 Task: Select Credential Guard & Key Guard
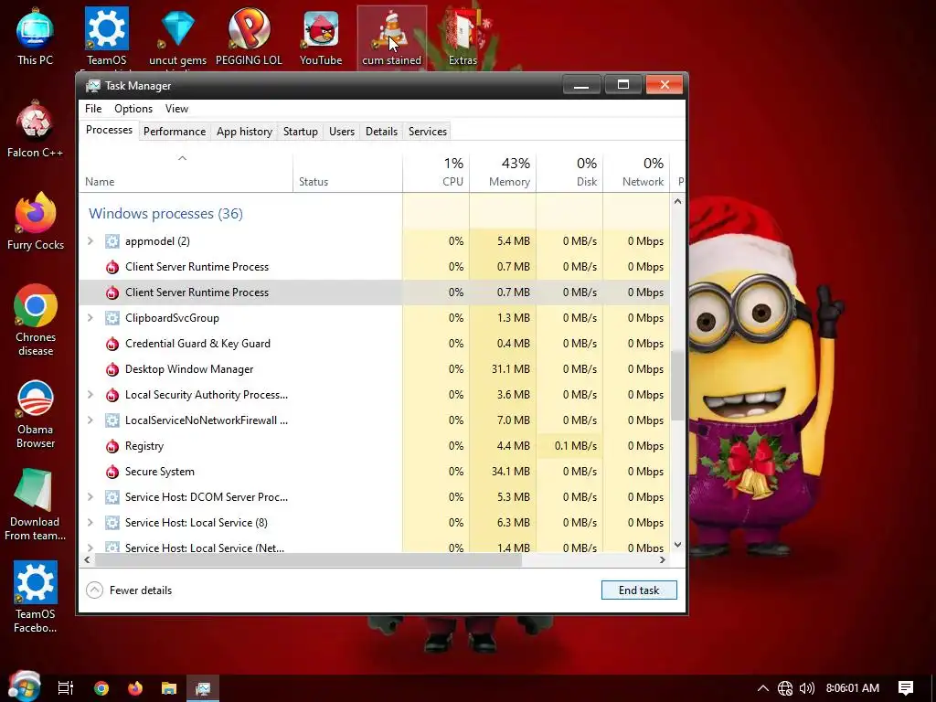point(374,344)
